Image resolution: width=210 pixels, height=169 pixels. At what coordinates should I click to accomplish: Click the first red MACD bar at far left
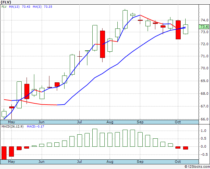tap(4, 153)
